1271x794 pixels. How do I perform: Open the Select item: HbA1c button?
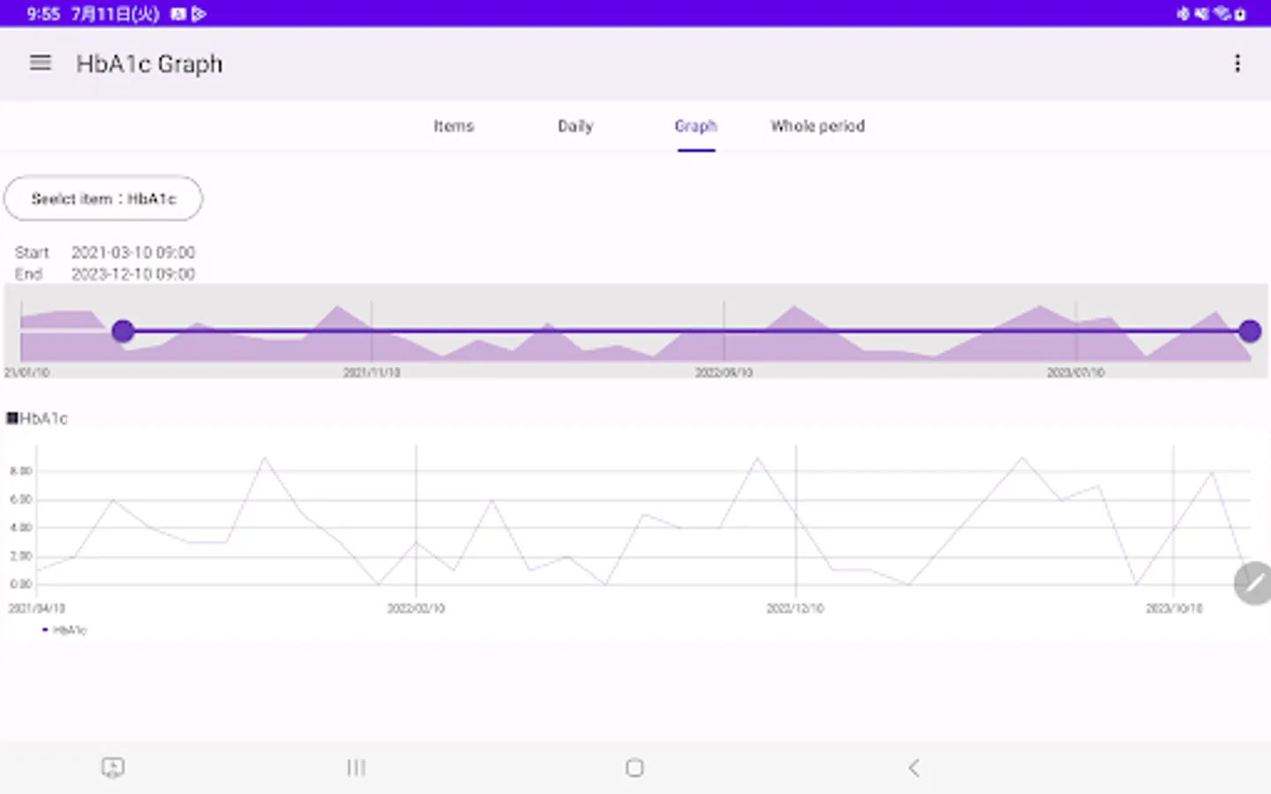point(103,198)
